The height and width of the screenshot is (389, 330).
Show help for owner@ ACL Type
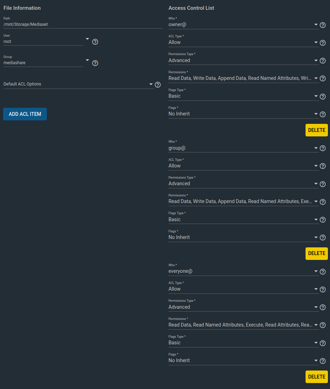(323, 43)
